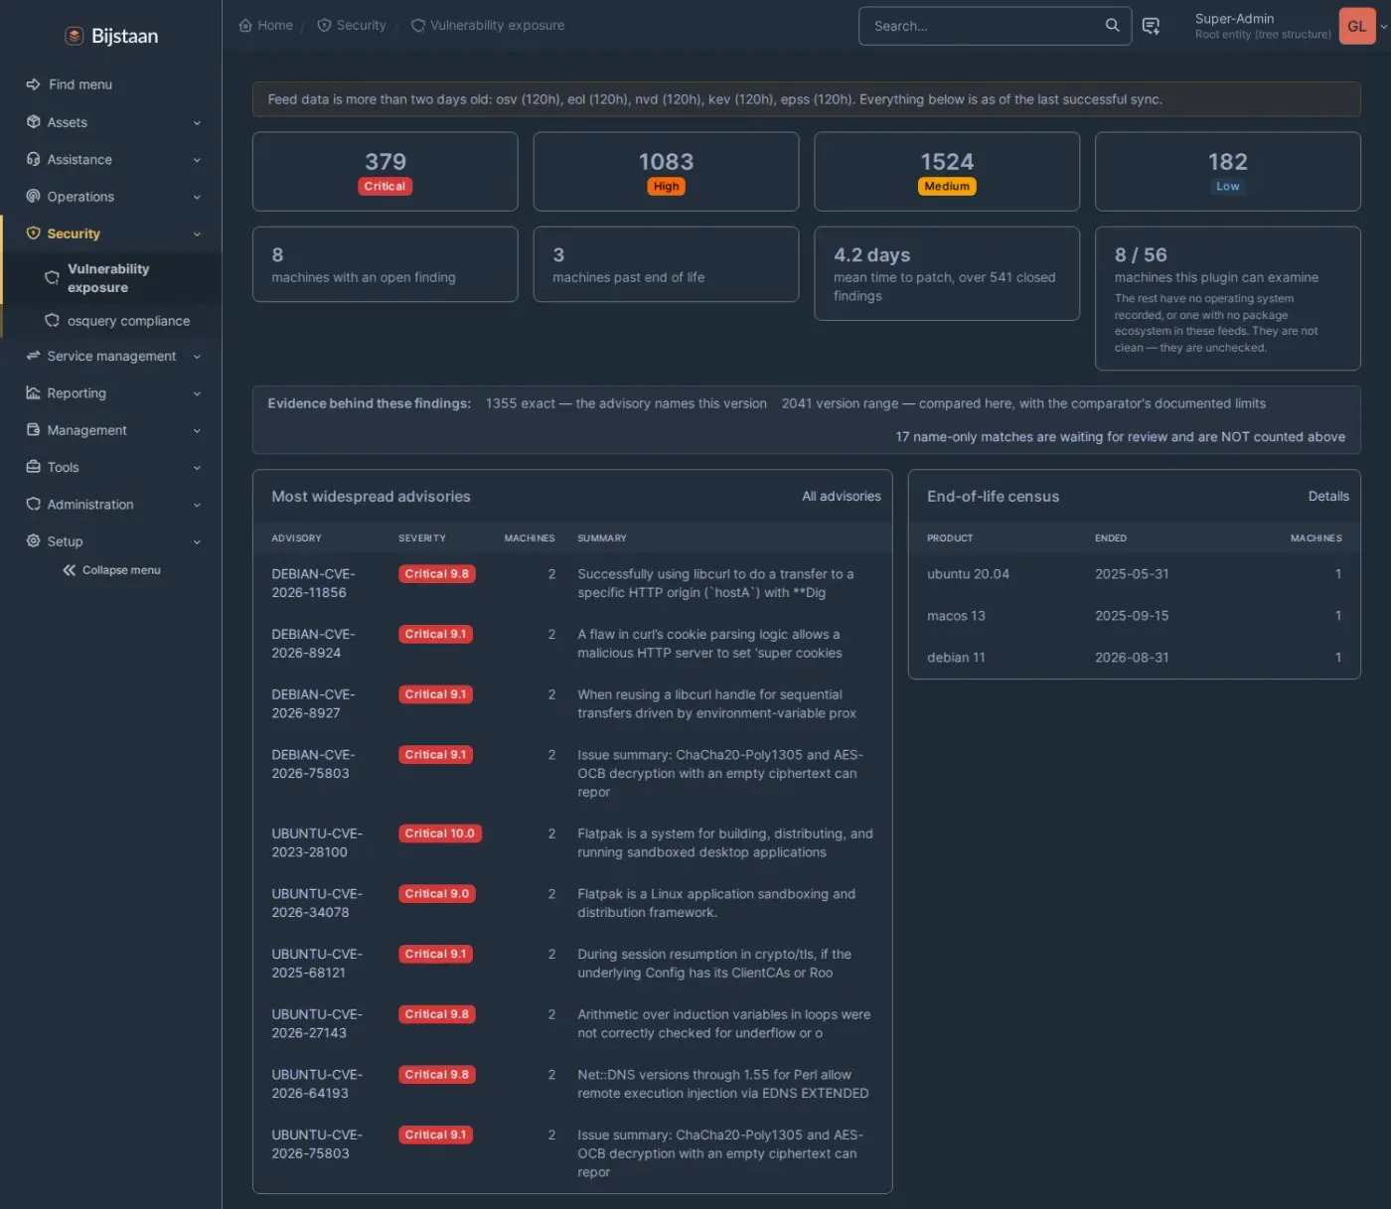The width and height of the screenshot is (1391, 1209).
Task: Click the Service management arrows icon
Action: coord(33,356)
